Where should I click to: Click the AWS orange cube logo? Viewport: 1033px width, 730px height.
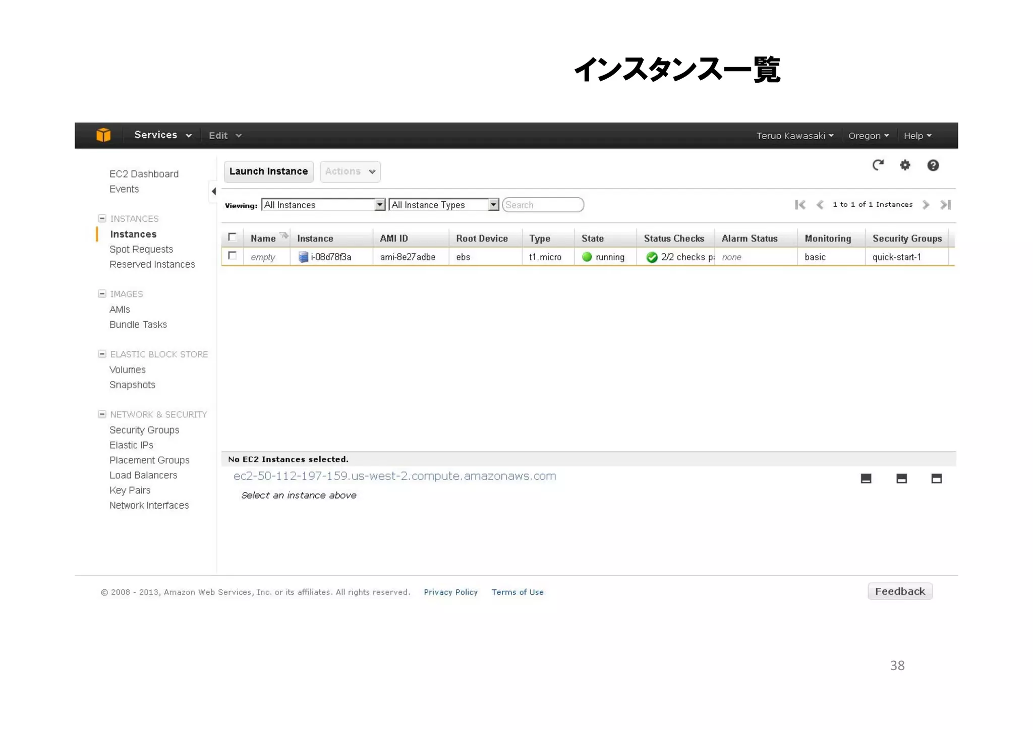[x=103, y=135]
